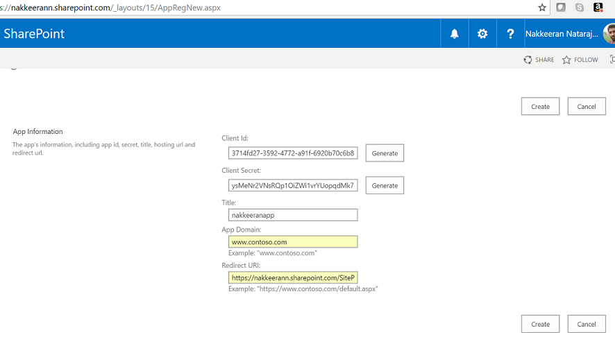615x346 pixels.
Task: Share this site using SHARE
Action: 539,60
